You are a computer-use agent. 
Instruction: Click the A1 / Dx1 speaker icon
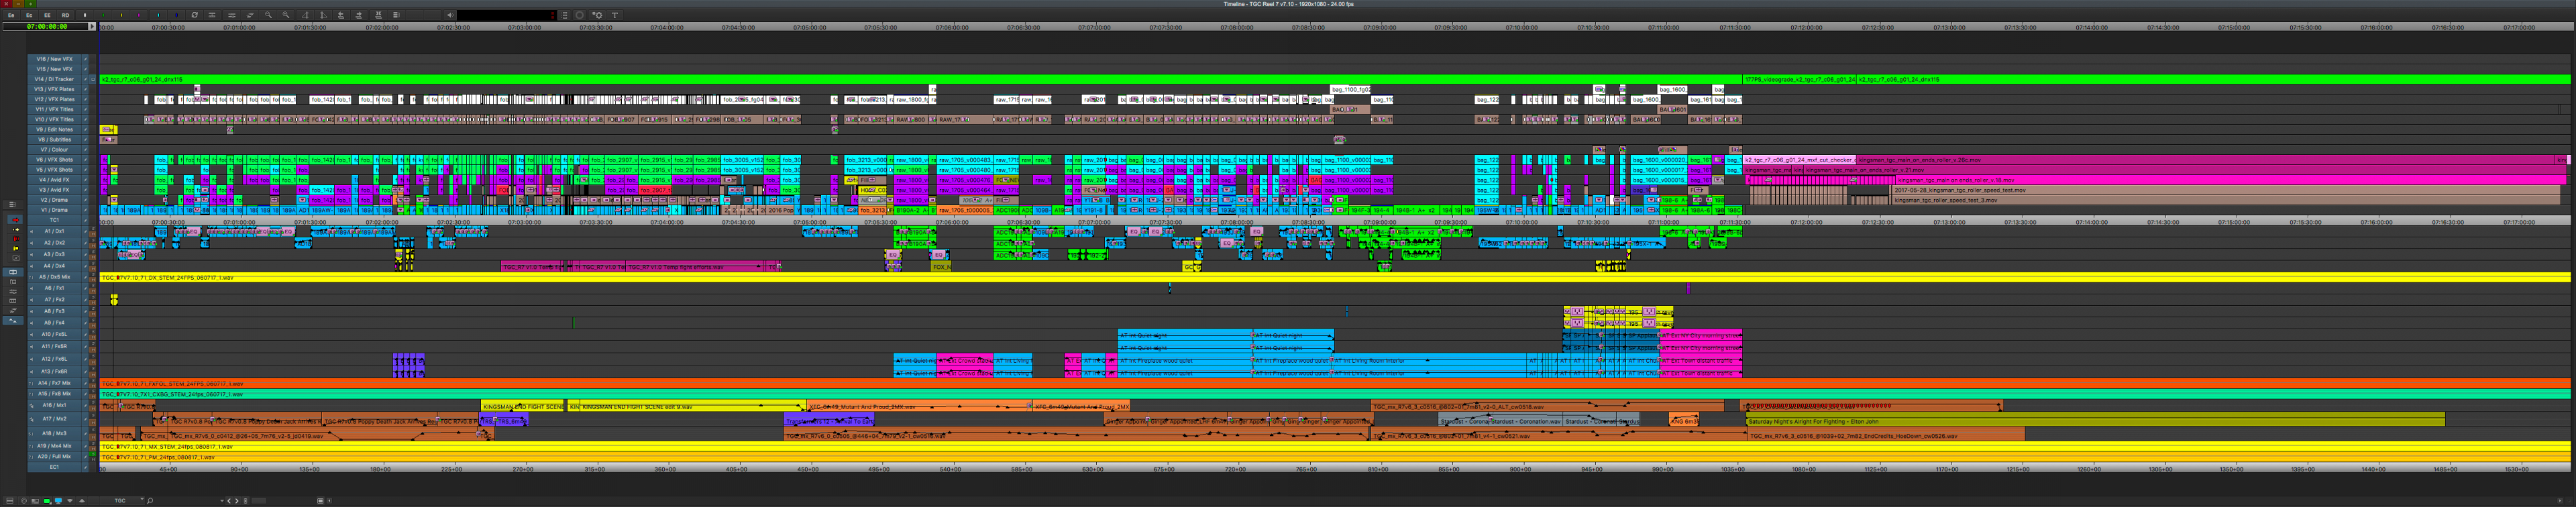(x=31, y=232)
